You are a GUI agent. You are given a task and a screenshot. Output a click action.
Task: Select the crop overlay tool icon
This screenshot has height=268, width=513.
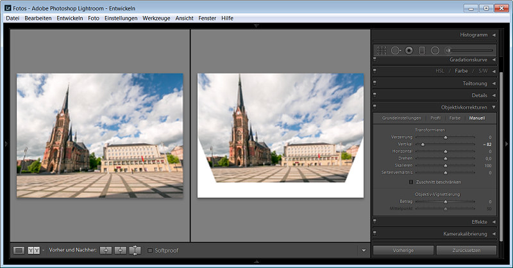pyautogui.click(x=382, y=50)
